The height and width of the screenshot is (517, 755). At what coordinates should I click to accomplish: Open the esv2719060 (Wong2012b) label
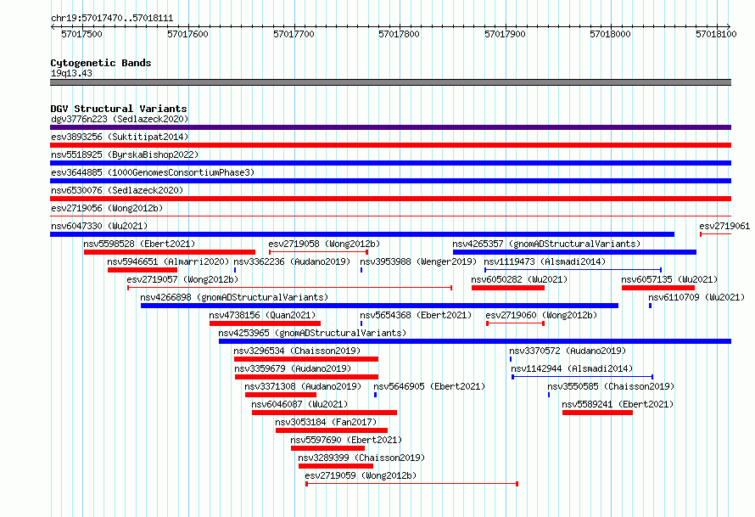click(x=541, y=315)
